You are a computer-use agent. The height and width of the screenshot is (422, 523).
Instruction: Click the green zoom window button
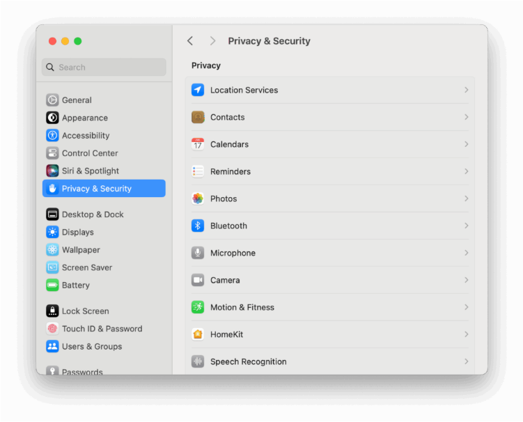[x=78, y=41]
